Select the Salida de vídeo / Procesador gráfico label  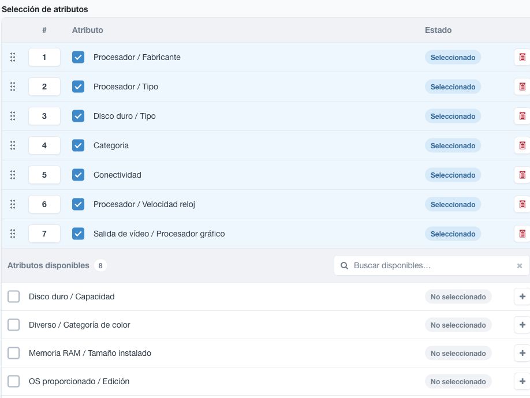point(159,234)
